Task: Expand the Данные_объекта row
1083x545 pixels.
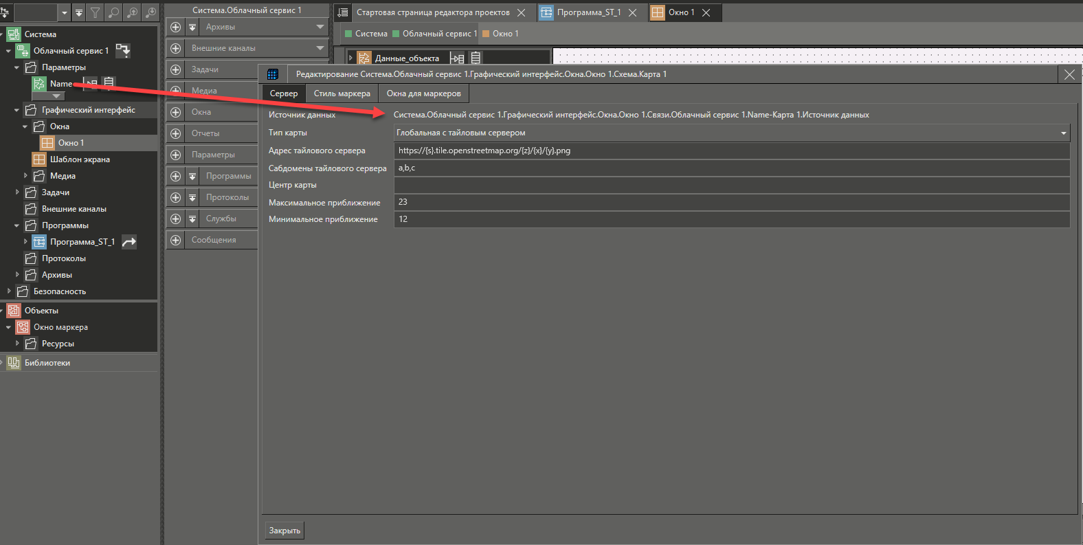Action: pyautogui.click(x=350, y=58)
